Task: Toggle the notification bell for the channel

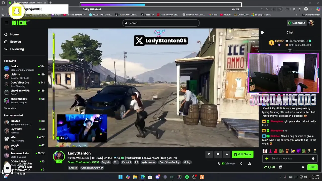Action: [x=209, y=154]
